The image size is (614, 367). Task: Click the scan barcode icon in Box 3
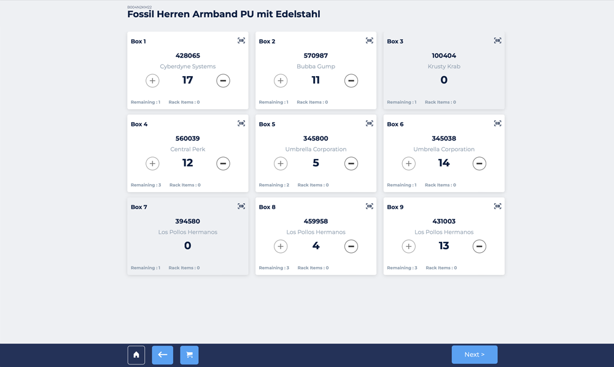497,41
